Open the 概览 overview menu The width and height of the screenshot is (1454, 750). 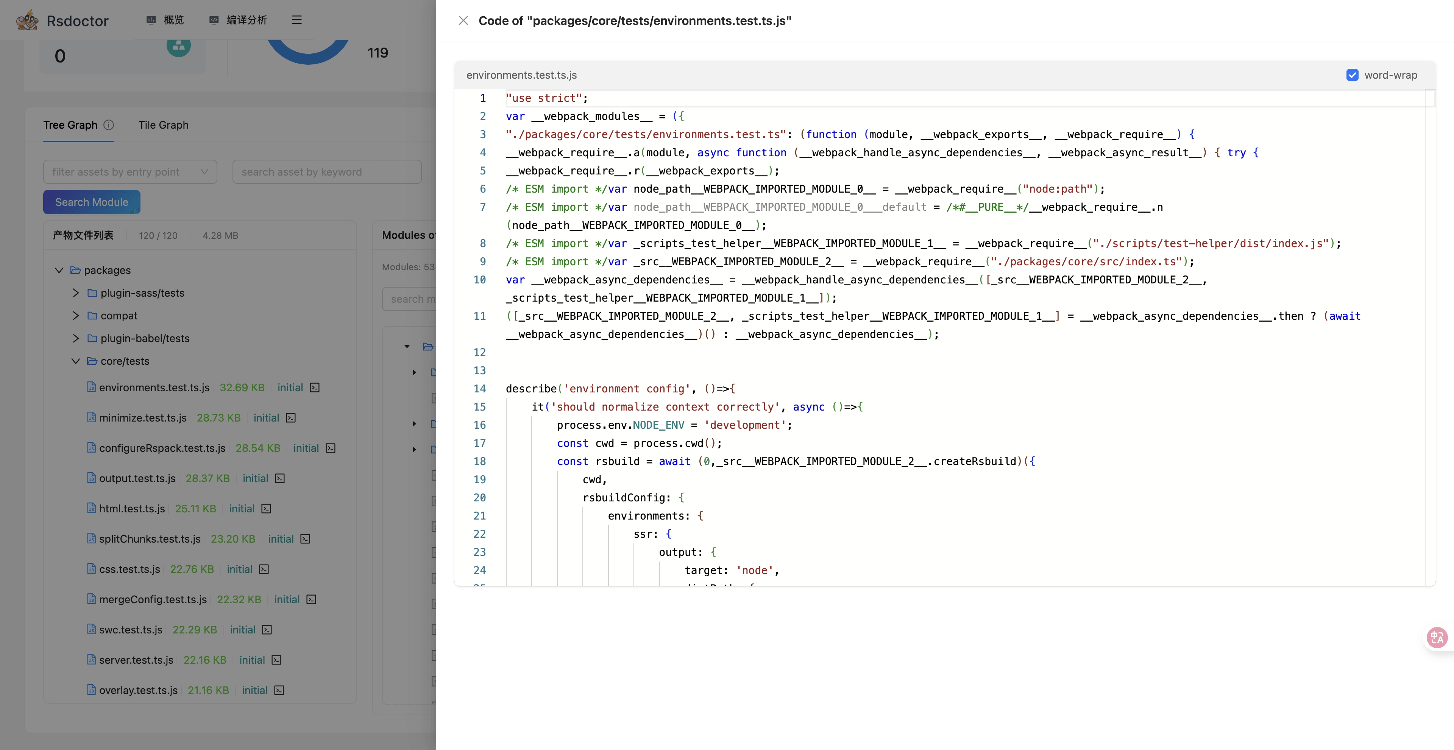pos(165,20)
